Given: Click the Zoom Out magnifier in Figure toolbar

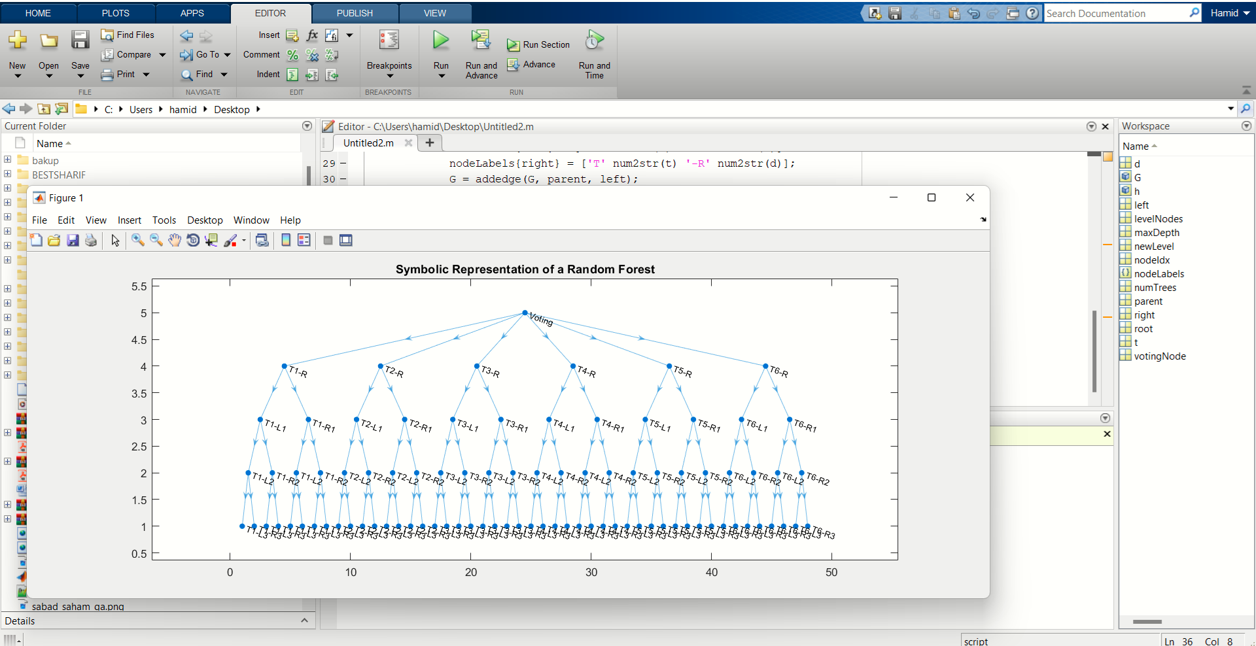Looking at the screenshot, I should (x=156, y=241).
